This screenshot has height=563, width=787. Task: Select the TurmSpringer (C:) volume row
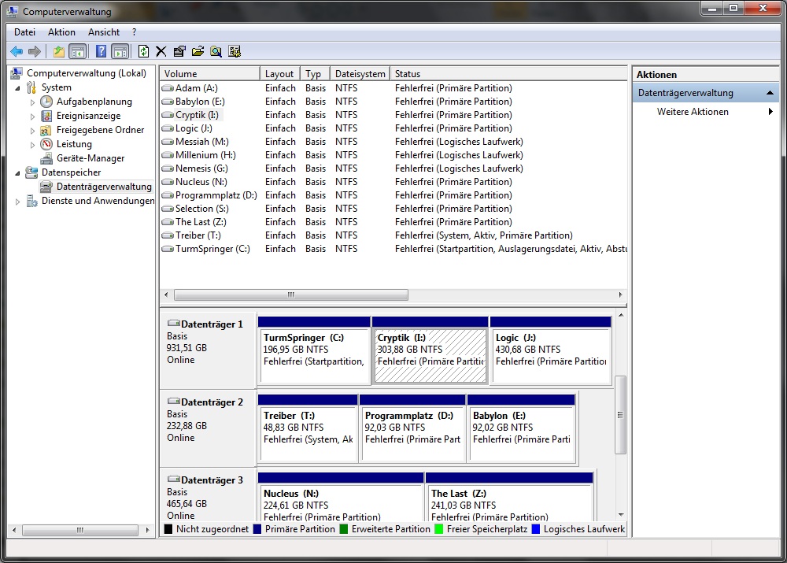click(x=393, y=249)
